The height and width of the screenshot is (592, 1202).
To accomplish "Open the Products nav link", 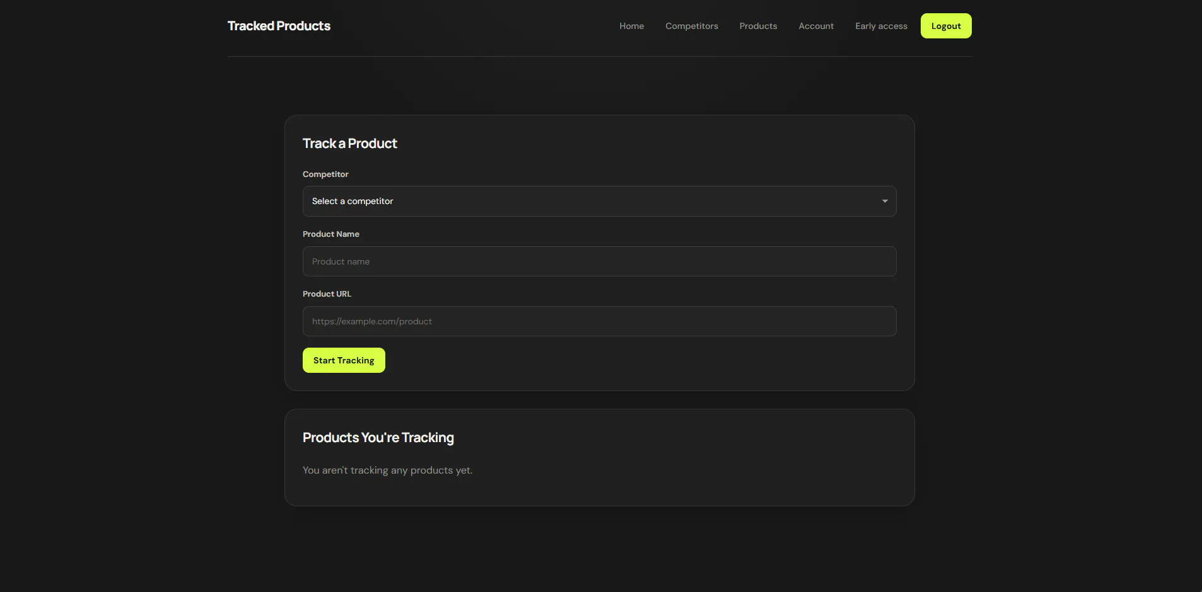I will [x=758, y=26].
